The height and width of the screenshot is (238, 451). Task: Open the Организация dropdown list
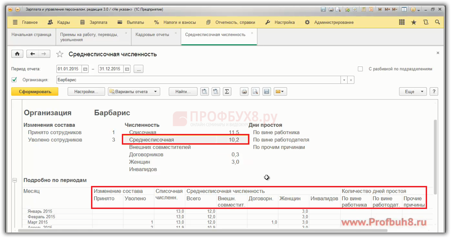344,80
